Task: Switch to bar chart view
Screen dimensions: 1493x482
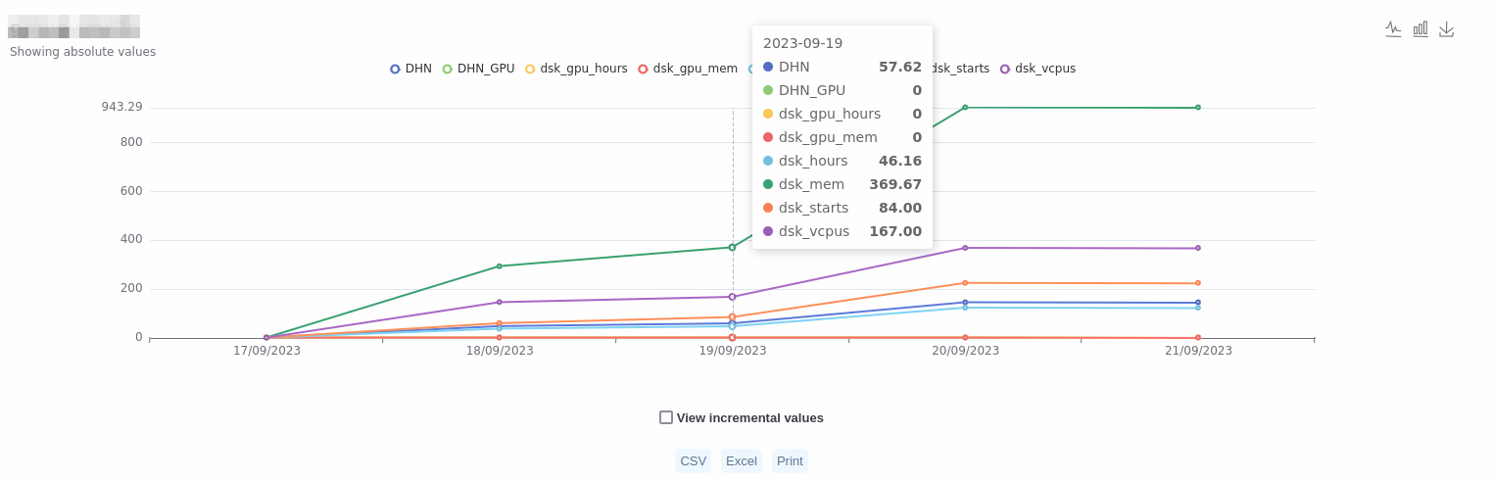Action: pos(1420,29)
